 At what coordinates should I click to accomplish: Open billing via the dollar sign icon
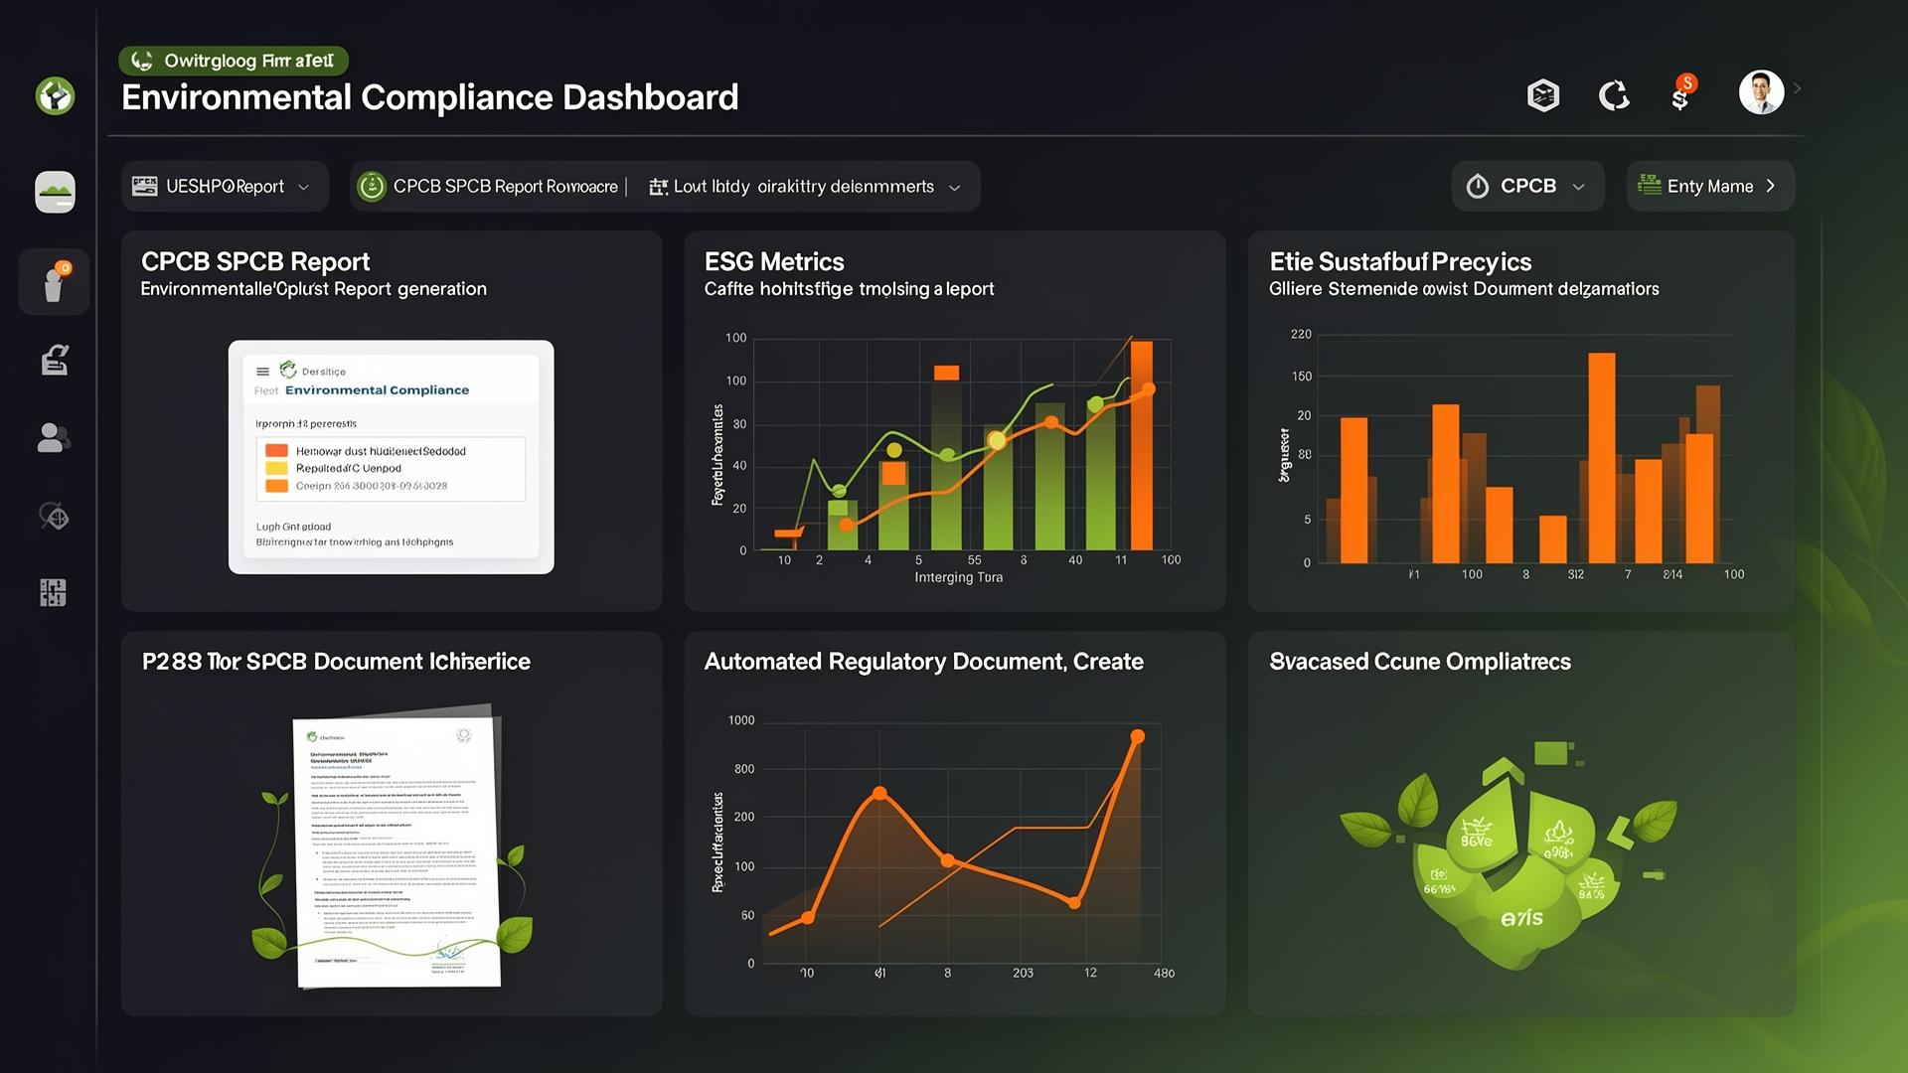(x=1681, y=96)
